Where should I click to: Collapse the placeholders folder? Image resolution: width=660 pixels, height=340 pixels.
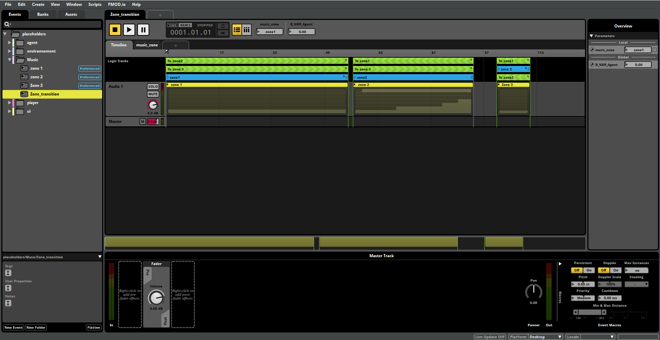5,34
